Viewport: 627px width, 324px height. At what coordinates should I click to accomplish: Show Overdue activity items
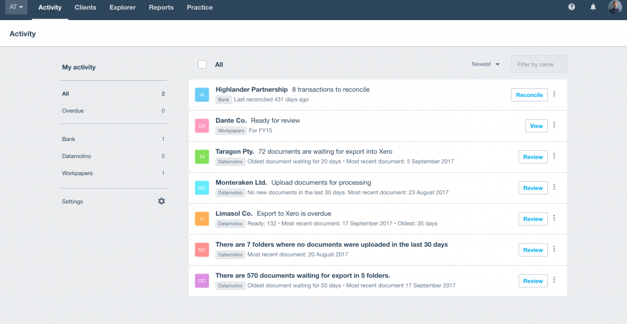113,111
